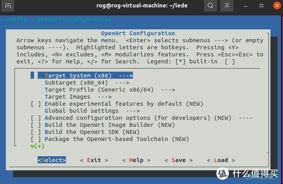Activate the < Save > button
283x184 pixels.
[x=178, y=160]
